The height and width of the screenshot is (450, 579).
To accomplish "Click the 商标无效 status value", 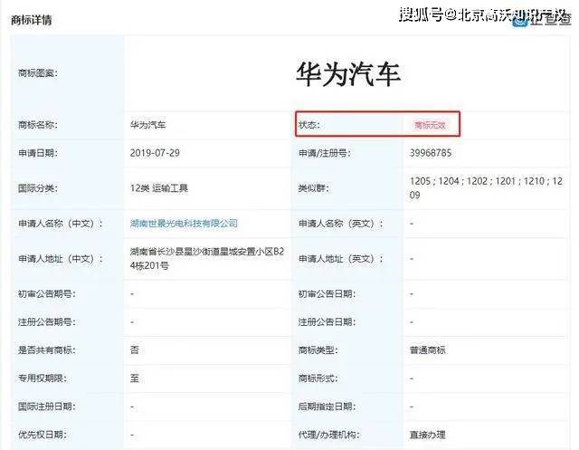I will click(430, 125).
